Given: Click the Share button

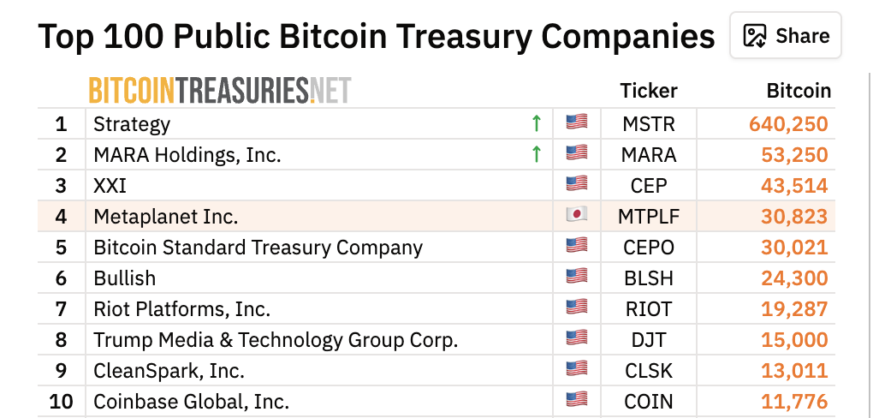Looking at the screenshot, I should 785,36.
